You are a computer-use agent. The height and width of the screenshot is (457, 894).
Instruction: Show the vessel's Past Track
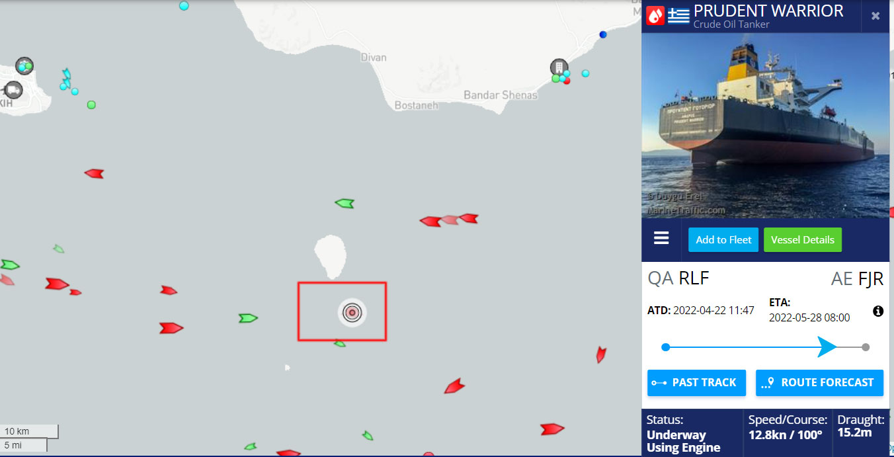696,383
